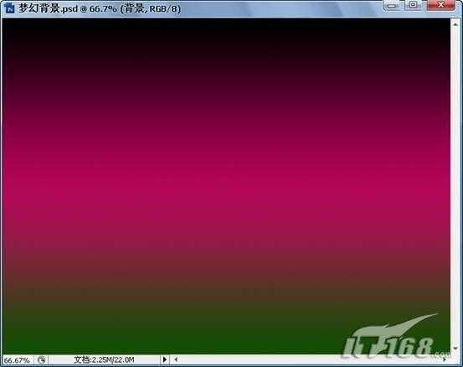Click the horizontal scrollbar left arrow
Screen dimensions: 463x367
pos(176,359)
